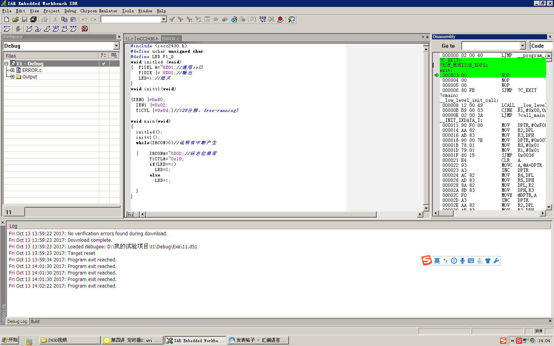Click the Compile toolbar icon

254,20
